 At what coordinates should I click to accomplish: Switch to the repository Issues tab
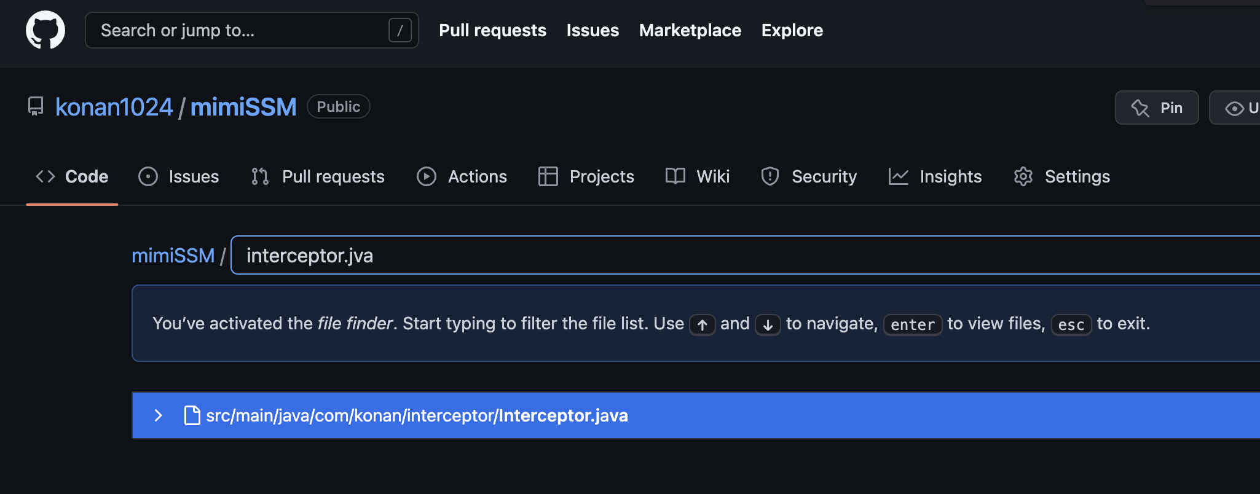[179, 176]
